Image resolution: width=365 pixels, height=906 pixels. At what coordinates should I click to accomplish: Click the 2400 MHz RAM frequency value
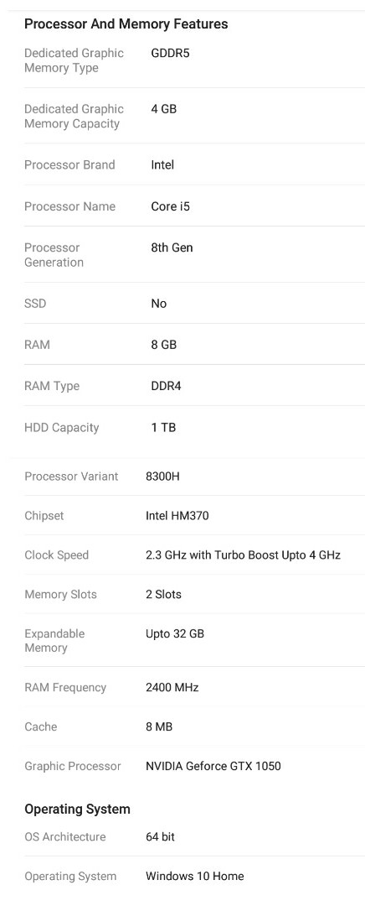click(172, 687)
